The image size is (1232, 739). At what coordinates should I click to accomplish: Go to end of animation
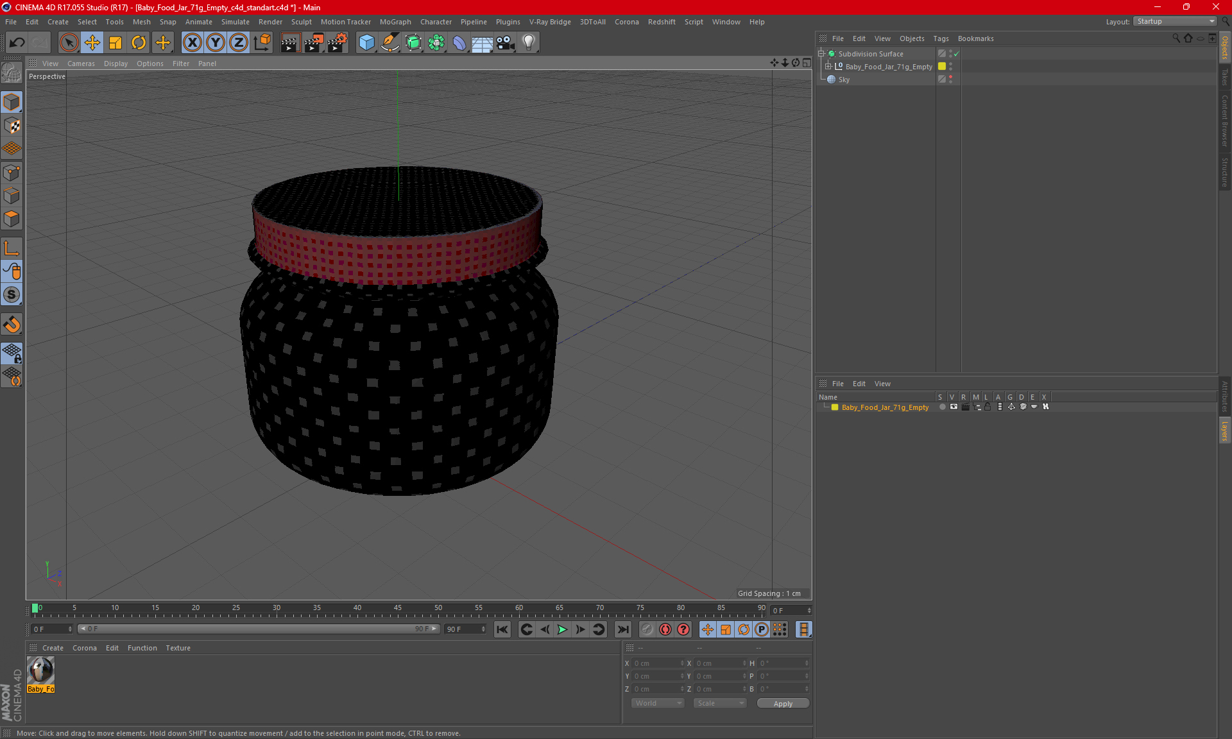coord(622,630)
